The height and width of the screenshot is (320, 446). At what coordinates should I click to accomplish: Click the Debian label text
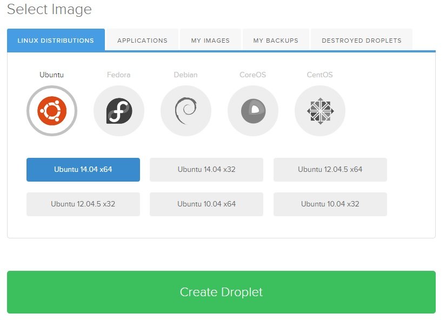pyautogui.click(x=186, y=75)
